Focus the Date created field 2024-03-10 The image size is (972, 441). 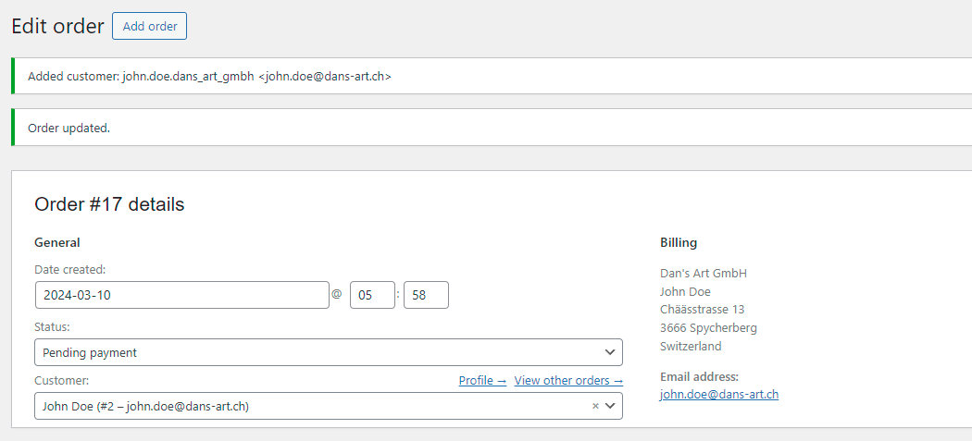(x=182, y=295)
